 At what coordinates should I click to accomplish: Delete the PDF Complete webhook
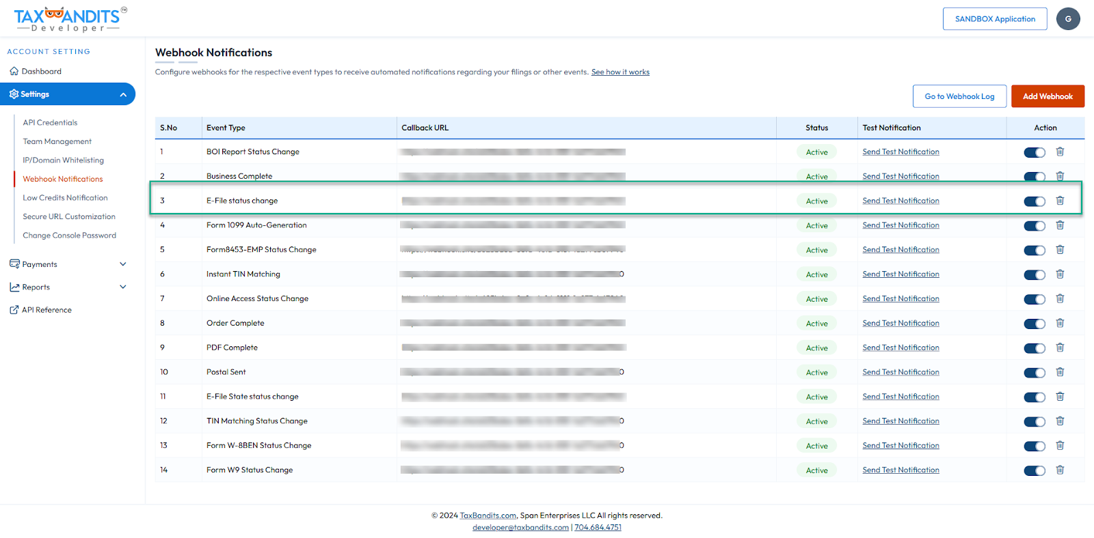1060,348
